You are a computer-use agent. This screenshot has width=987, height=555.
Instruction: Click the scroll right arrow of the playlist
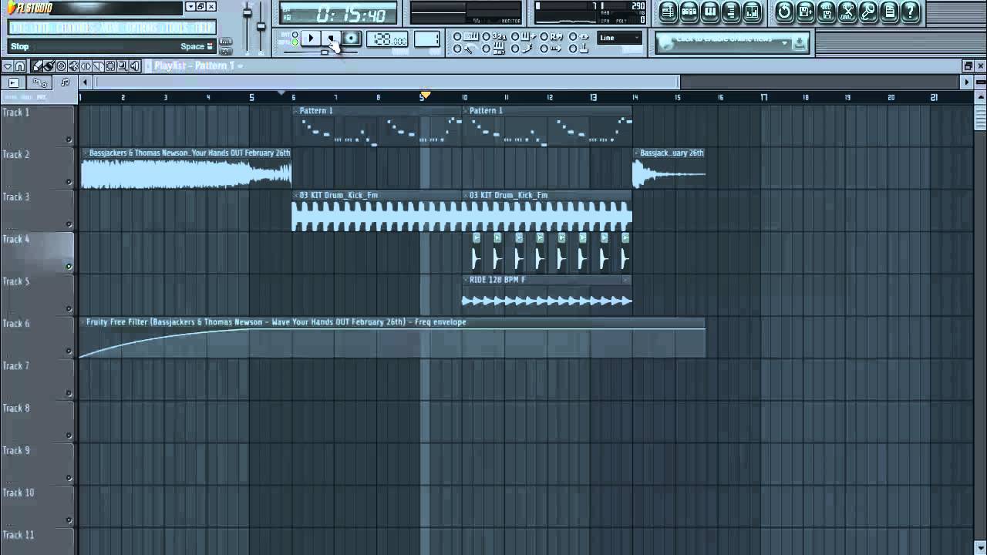pos(966,82)
